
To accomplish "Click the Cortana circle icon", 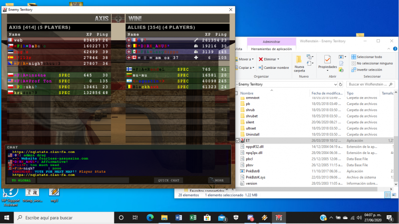I will click(121, 218).
